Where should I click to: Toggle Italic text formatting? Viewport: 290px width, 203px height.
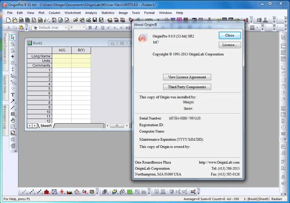[x=96, y=28]
